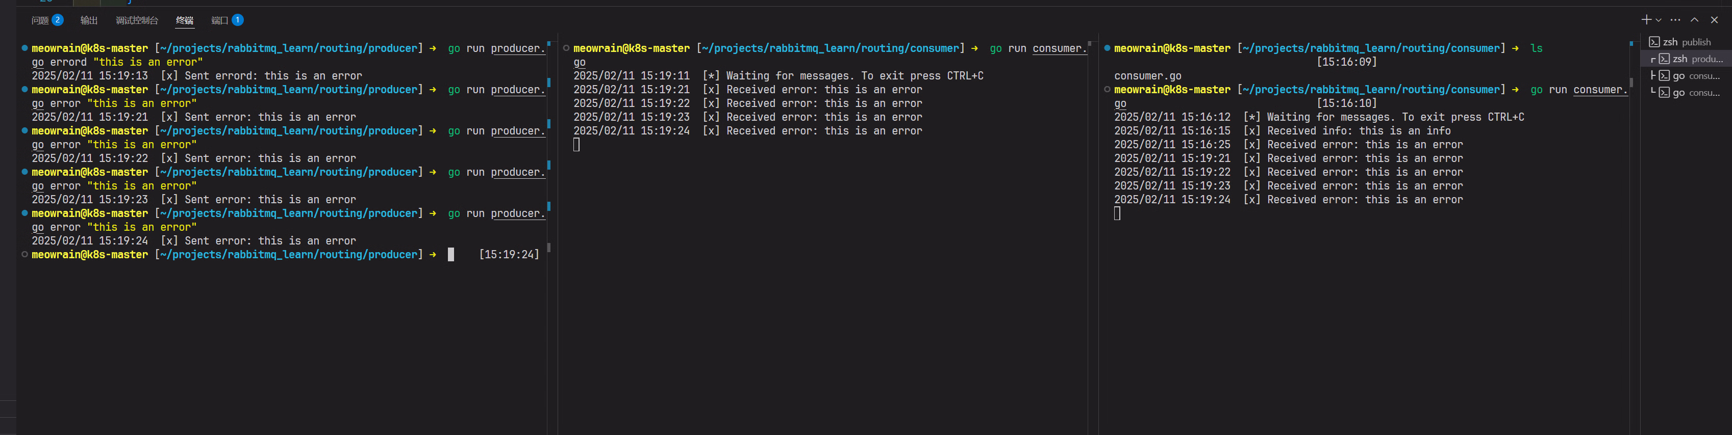Click the command decoration dot beside the ls command
This screenshot has height=435, width=1732.
[1107, 48]
